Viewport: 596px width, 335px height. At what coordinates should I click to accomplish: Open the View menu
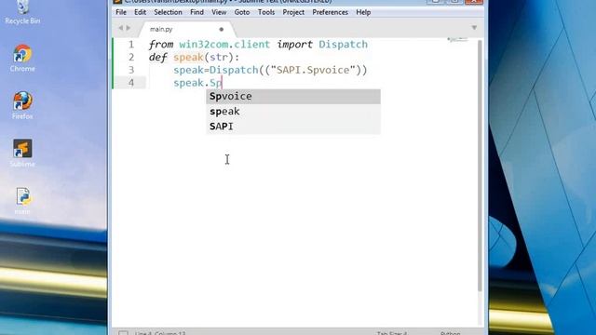pyautogui.click(x=219, y=12)
